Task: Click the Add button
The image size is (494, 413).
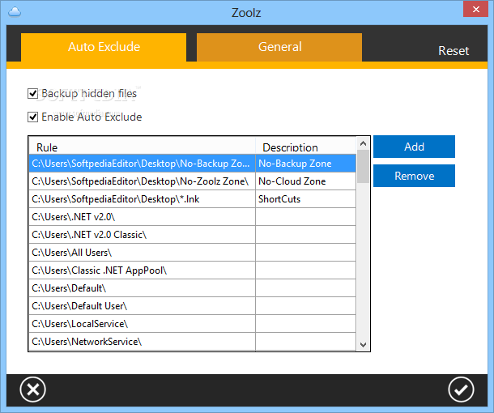Action: click(x=414, y=147)
